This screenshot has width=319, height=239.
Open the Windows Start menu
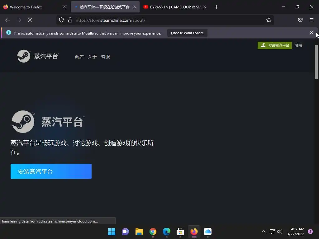(112, 232)
